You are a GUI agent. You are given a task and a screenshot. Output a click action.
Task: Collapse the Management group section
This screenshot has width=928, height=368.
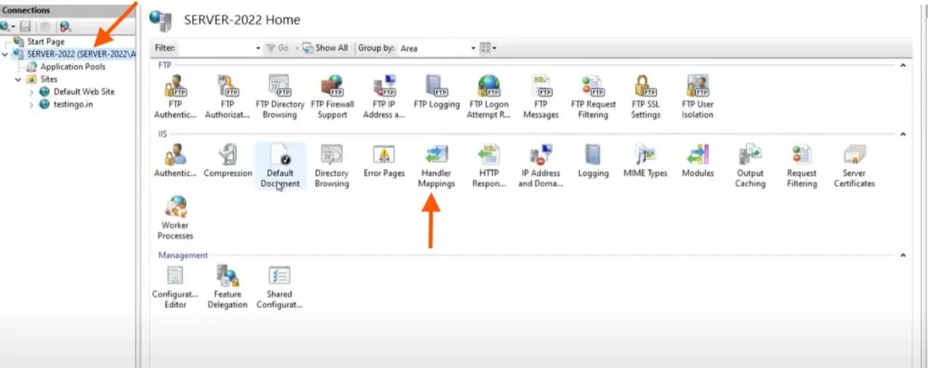point(904,255)
